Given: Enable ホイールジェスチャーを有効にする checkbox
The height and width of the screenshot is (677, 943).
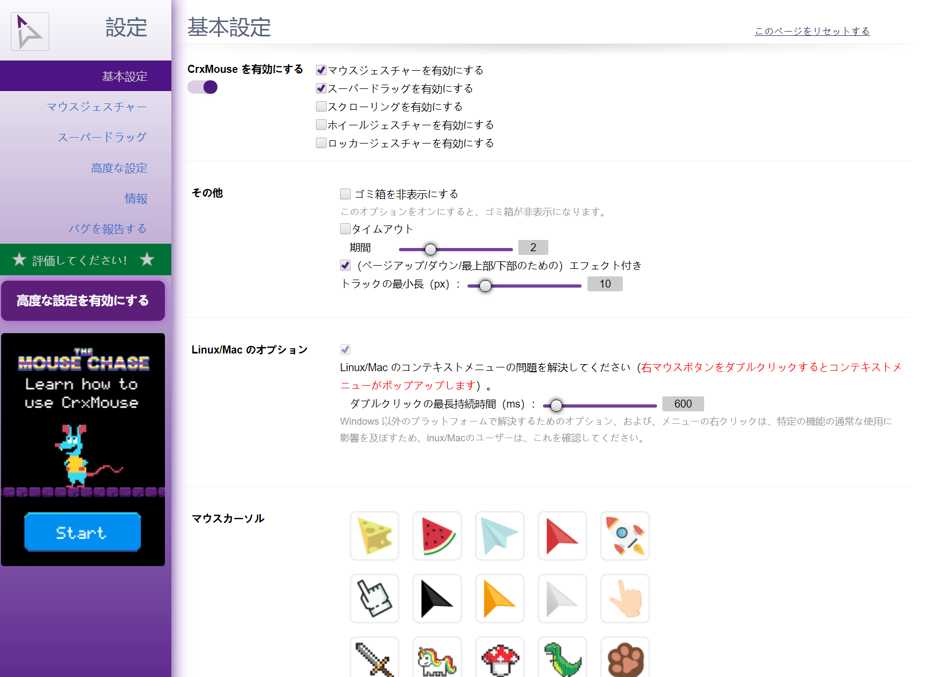Looking at the screenshot, I should click(x=321, y=125).
